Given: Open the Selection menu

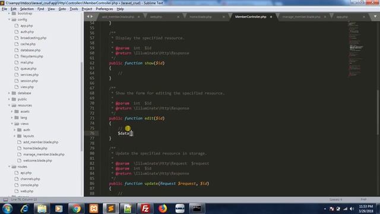Looking at the screenshot, I should (27, 9).
